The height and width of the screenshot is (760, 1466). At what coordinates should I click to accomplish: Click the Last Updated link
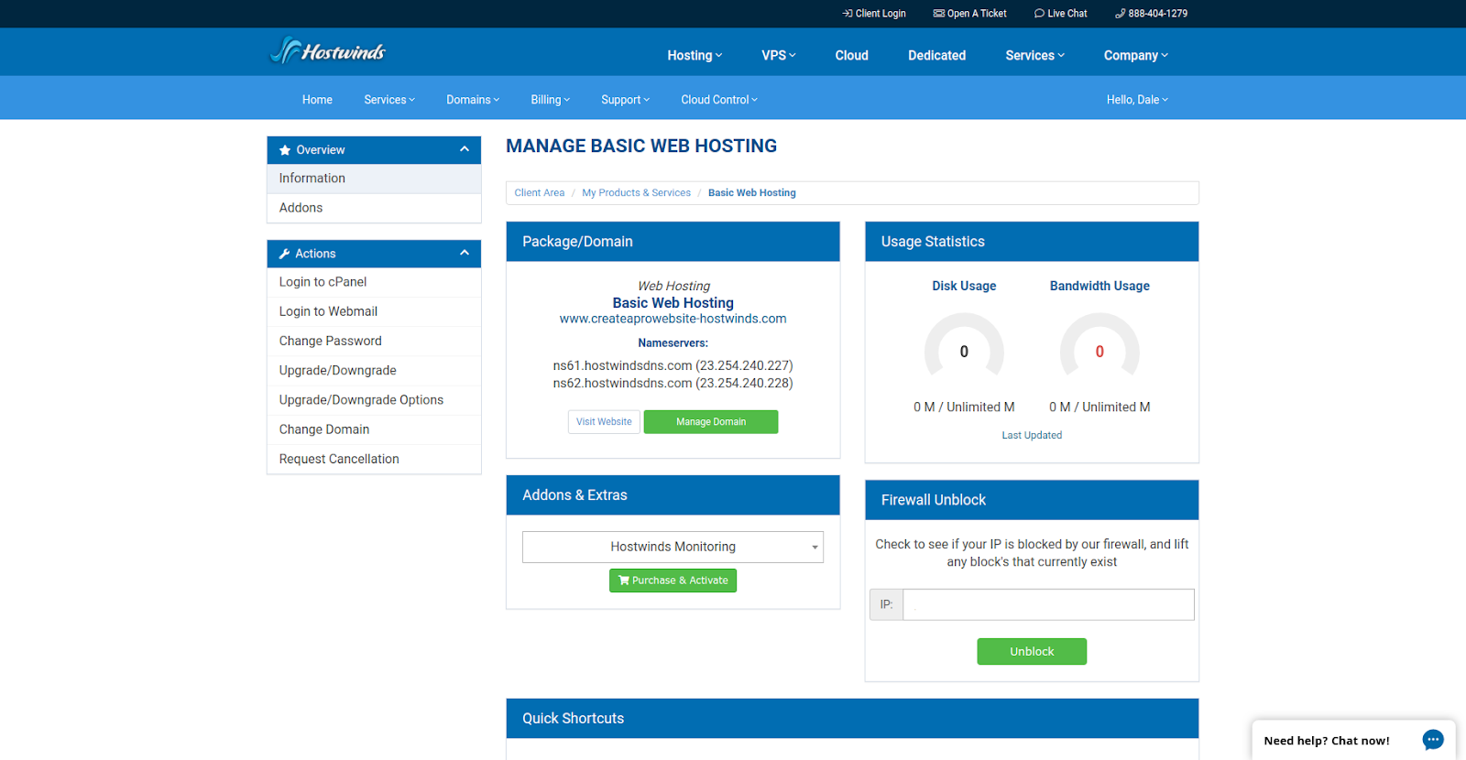click(1032, 436)
